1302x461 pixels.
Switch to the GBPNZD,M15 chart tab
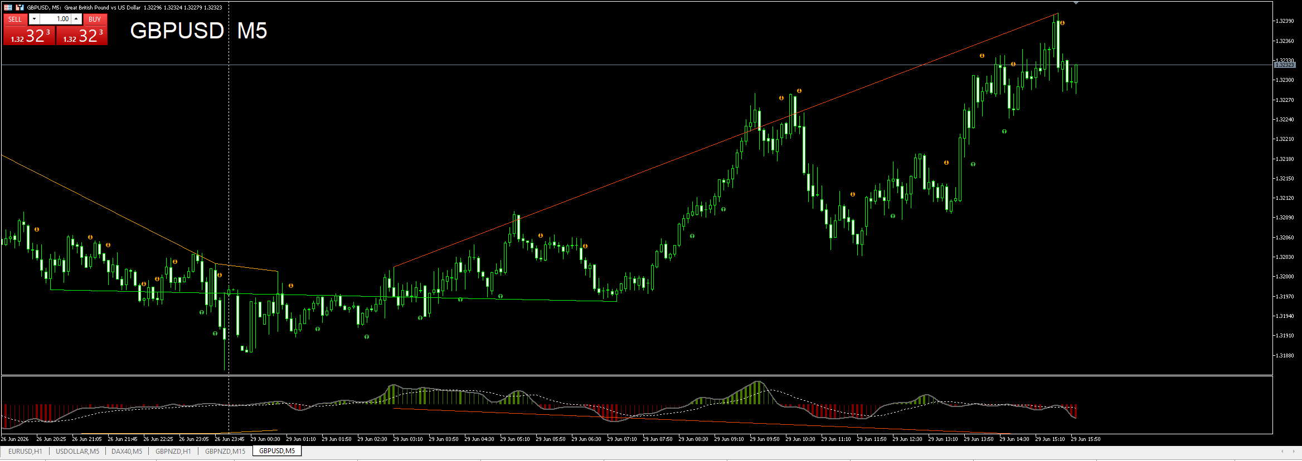pos(225,452)
